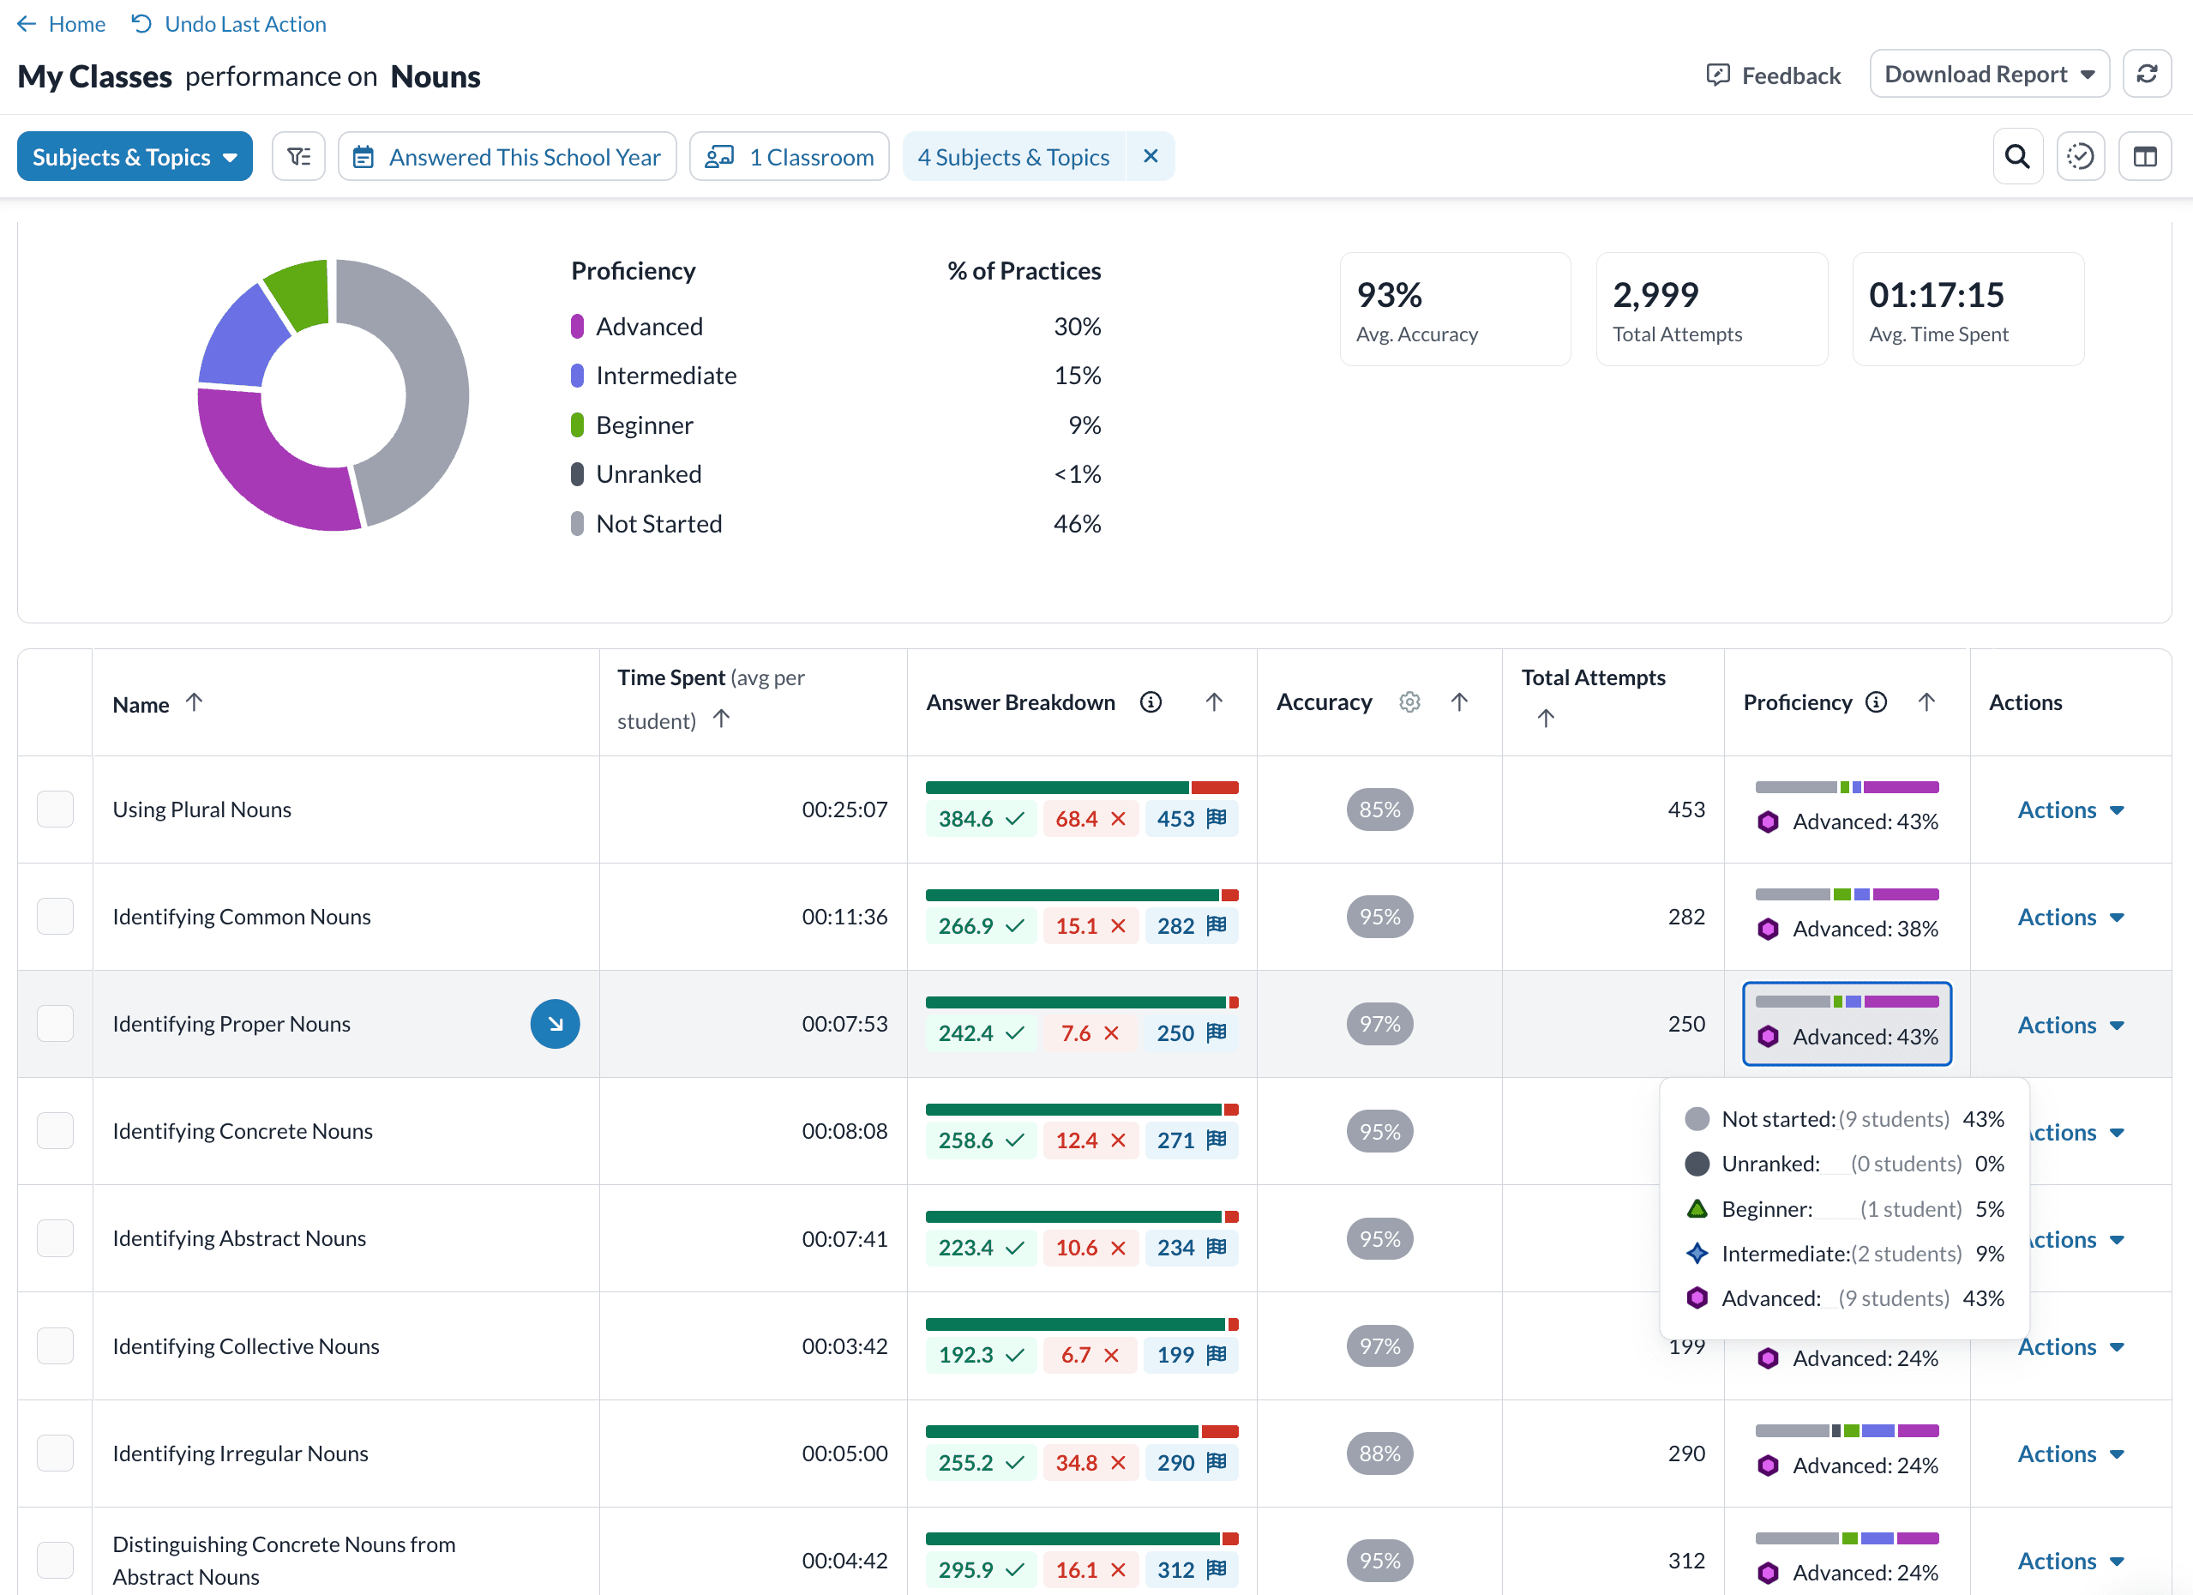Open the search magnifier icon
2193x1595 pixels.
pyautogui.click(x=2016, y=157)
